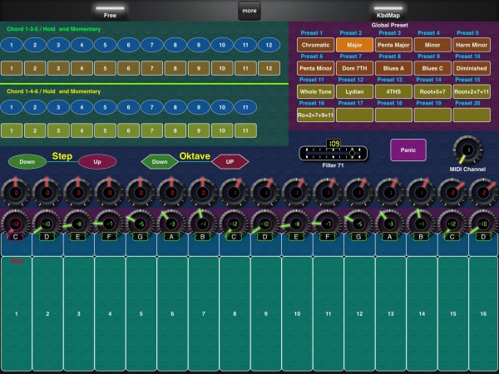
Task: Choose the Blues A preset
Action: point(393,68)
